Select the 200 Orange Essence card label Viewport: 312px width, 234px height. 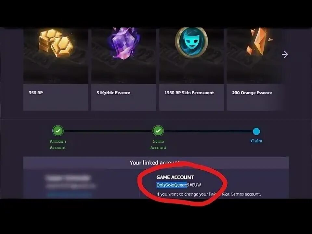point(252,93)
